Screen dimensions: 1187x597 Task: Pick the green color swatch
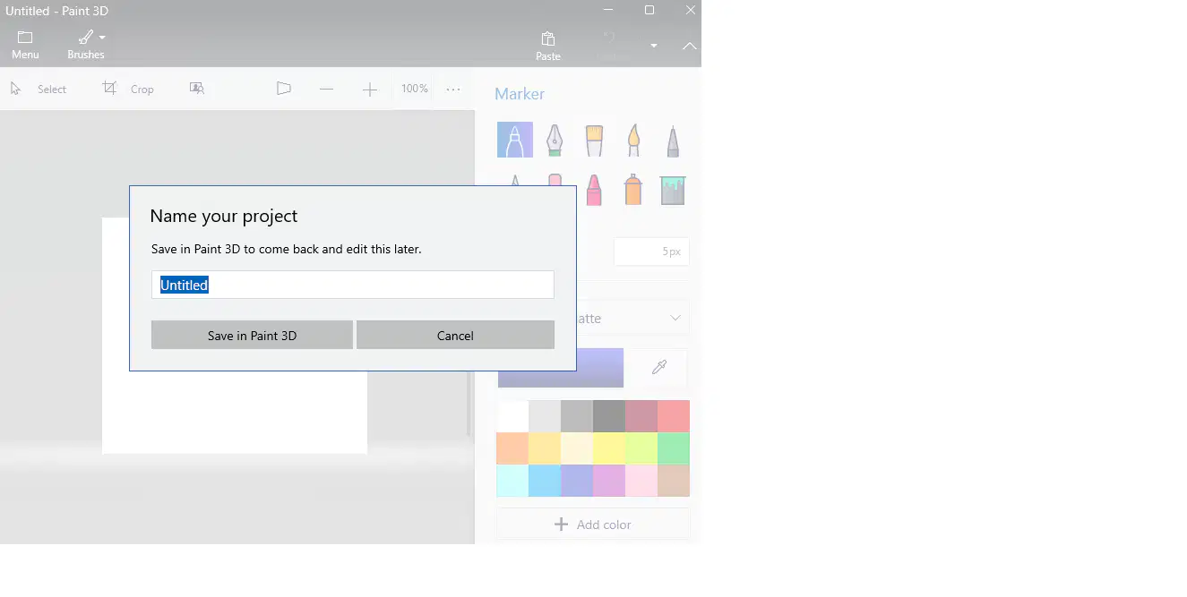(x=674, y=448)
